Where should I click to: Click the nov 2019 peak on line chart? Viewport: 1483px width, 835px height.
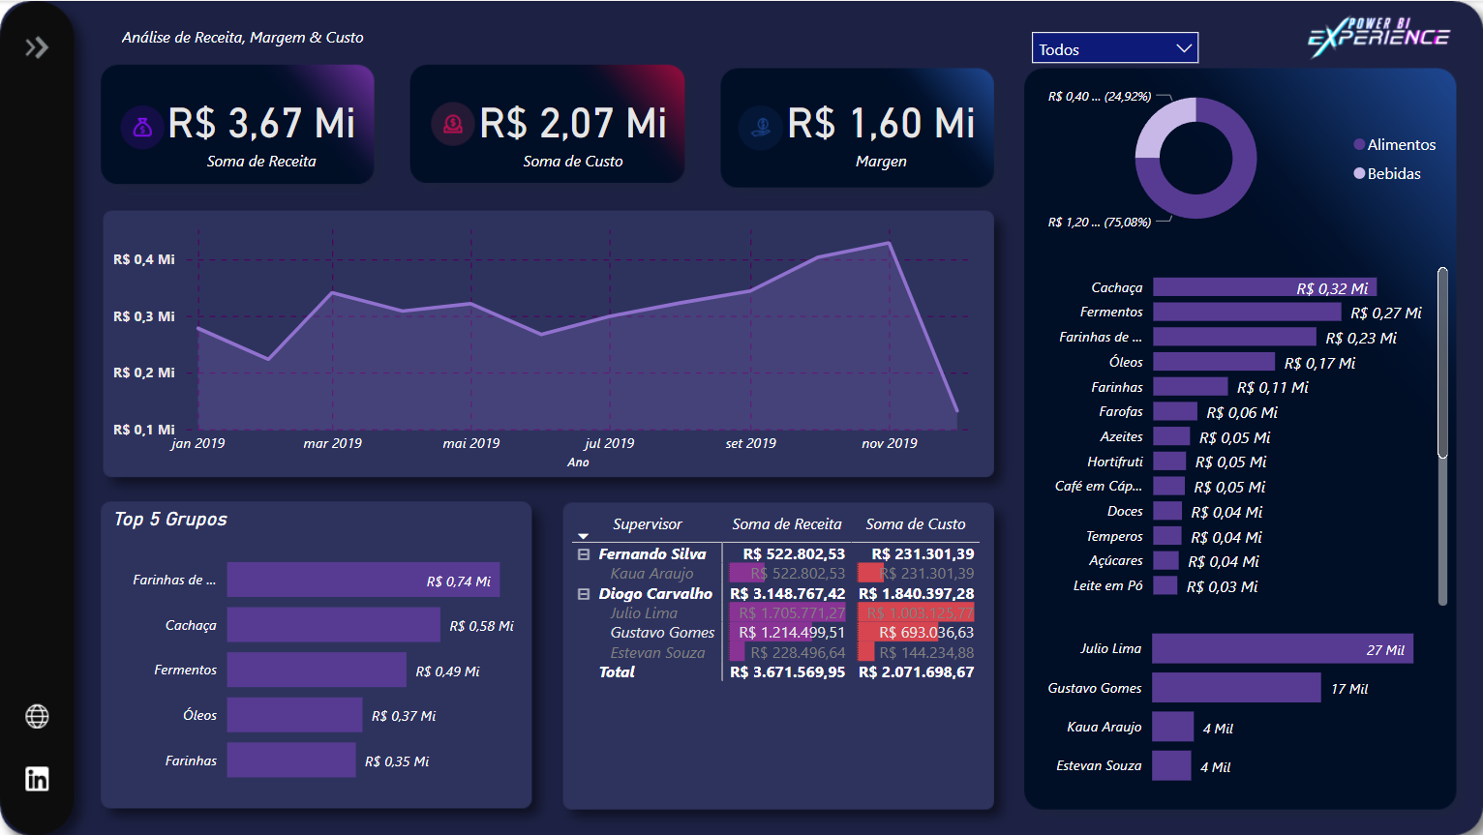pos(889,244)
